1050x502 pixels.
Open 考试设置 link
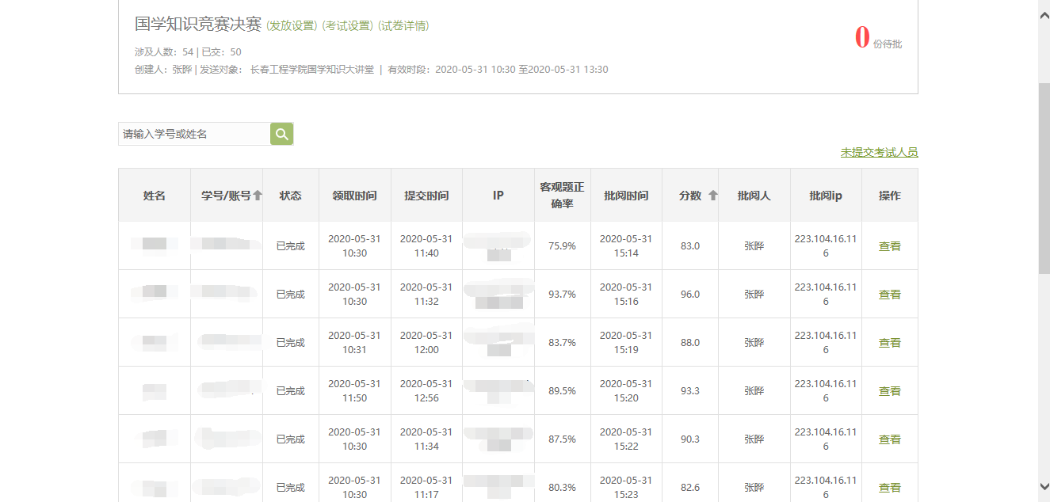(x=347, y=25)
